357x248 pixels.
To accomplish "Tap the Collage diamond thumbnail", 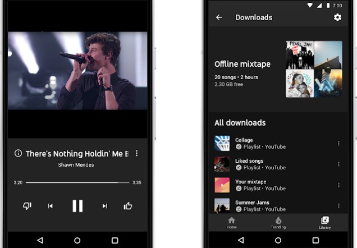I will pos(222,143).
